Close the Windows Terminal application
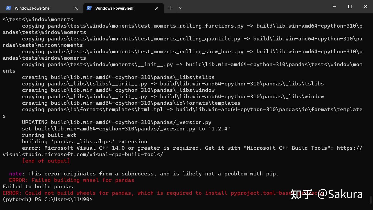 click(x=365, y=7)
